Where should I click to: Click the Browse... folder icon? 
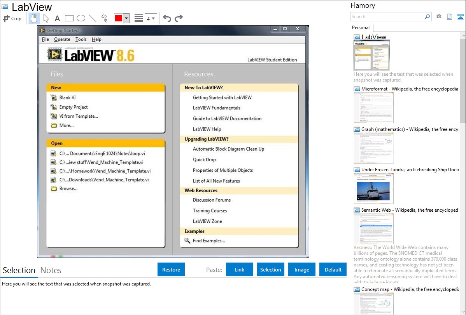click(x=54, y=188)
